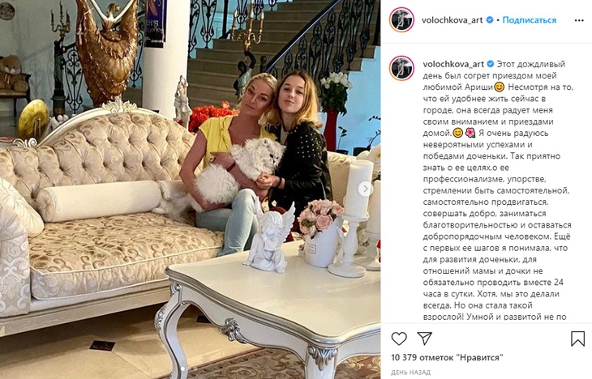The height and width of the screenshot is (379, 592).
Task: Click the main post photo
Action: pos(191,189)
